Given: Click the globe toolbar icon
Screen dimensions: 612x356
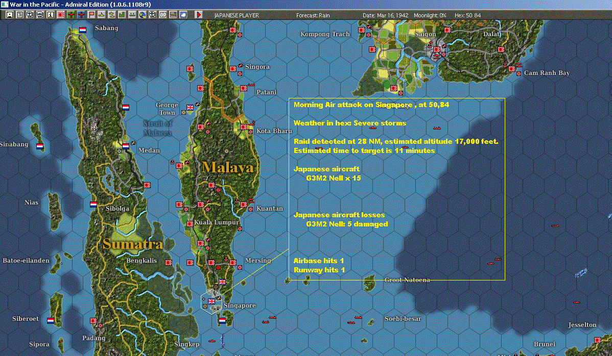Looking at the screenshot, I should tap(143, 15).
